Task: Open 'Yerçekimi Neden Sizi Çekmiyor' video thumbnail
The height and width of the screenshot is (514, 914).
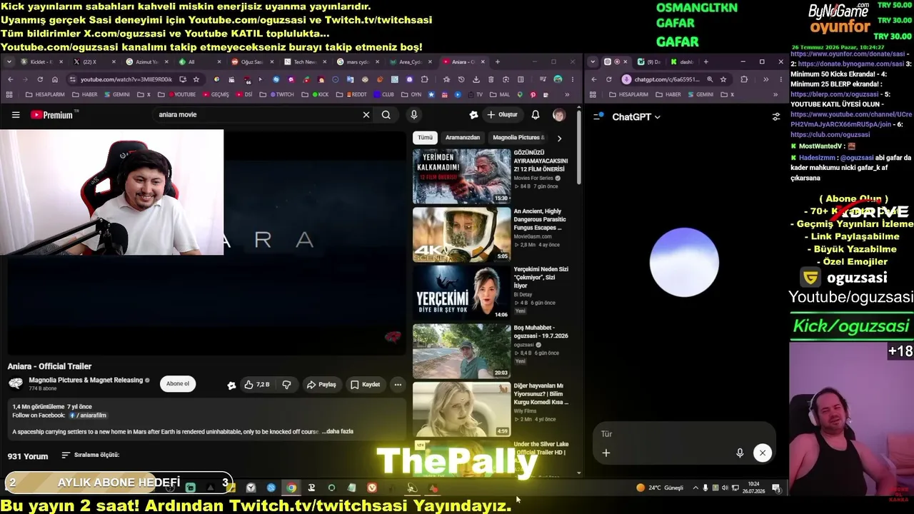Action: click(462, 293)
